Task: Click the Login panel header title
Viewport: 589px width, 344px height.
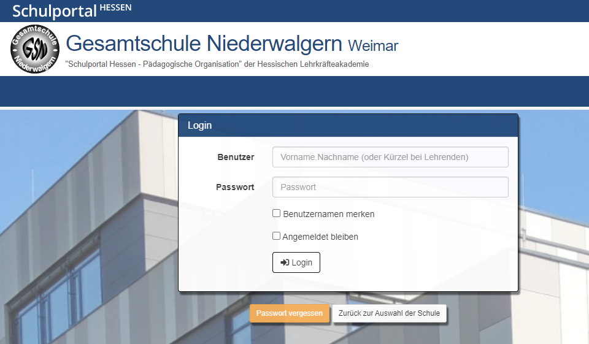Action: 200,126
